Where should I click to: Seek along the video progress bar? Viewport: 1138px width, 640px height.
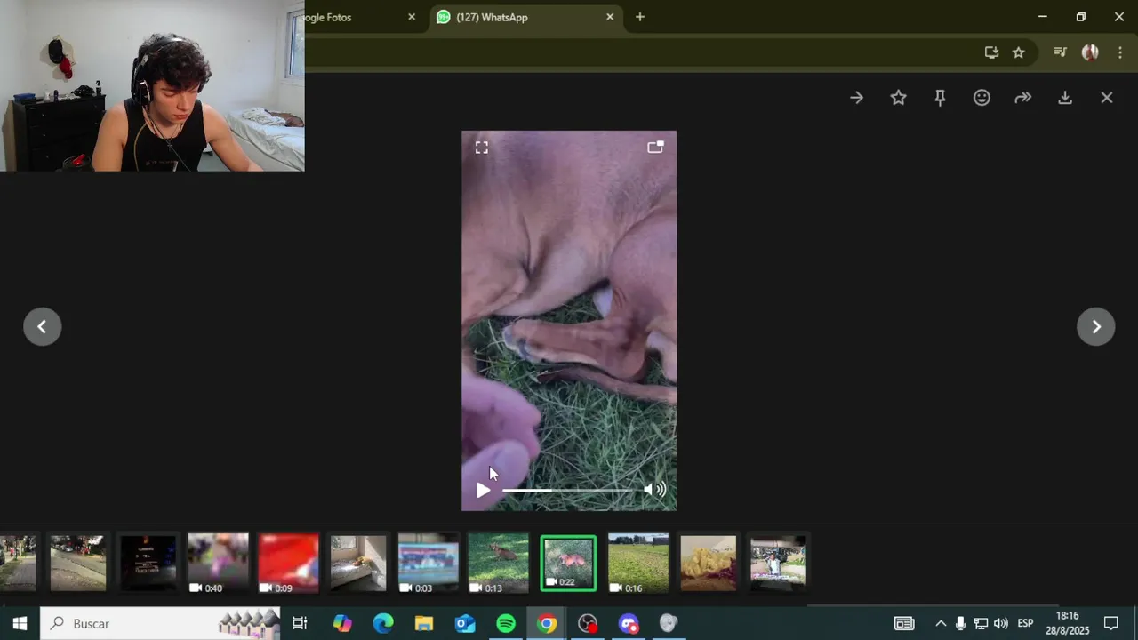pos(568,490)
